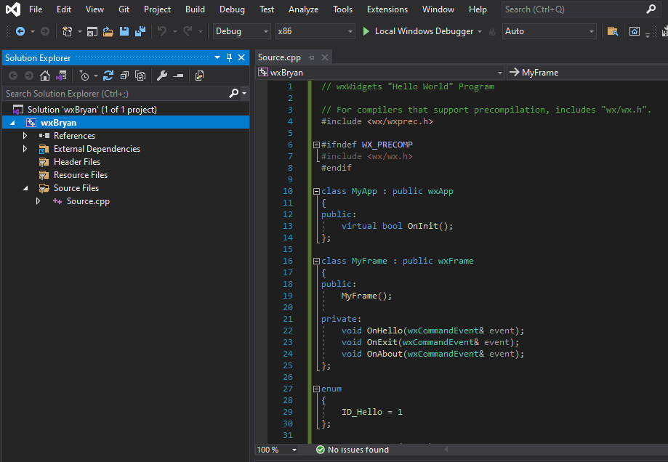Click the Undo arrow icon
Screen dimensions: 668x462
(x=162, y=31)
